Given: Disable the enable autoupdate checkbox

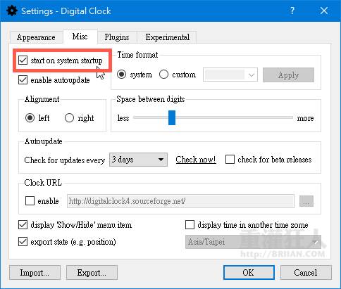Looking at the screenshot, I should [x=23, y=80].
